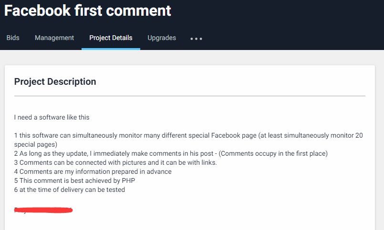Select the Project Details tab
This screenshot has height=230, width=384.
pos(111,38)
